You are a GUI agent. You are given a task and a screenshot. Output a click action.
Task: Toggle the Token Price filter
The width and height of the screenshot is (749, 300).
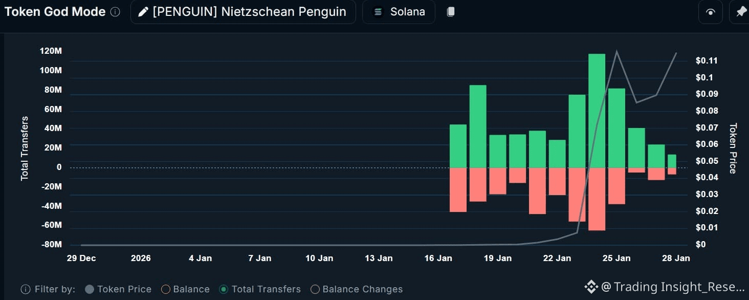(90, 289)
